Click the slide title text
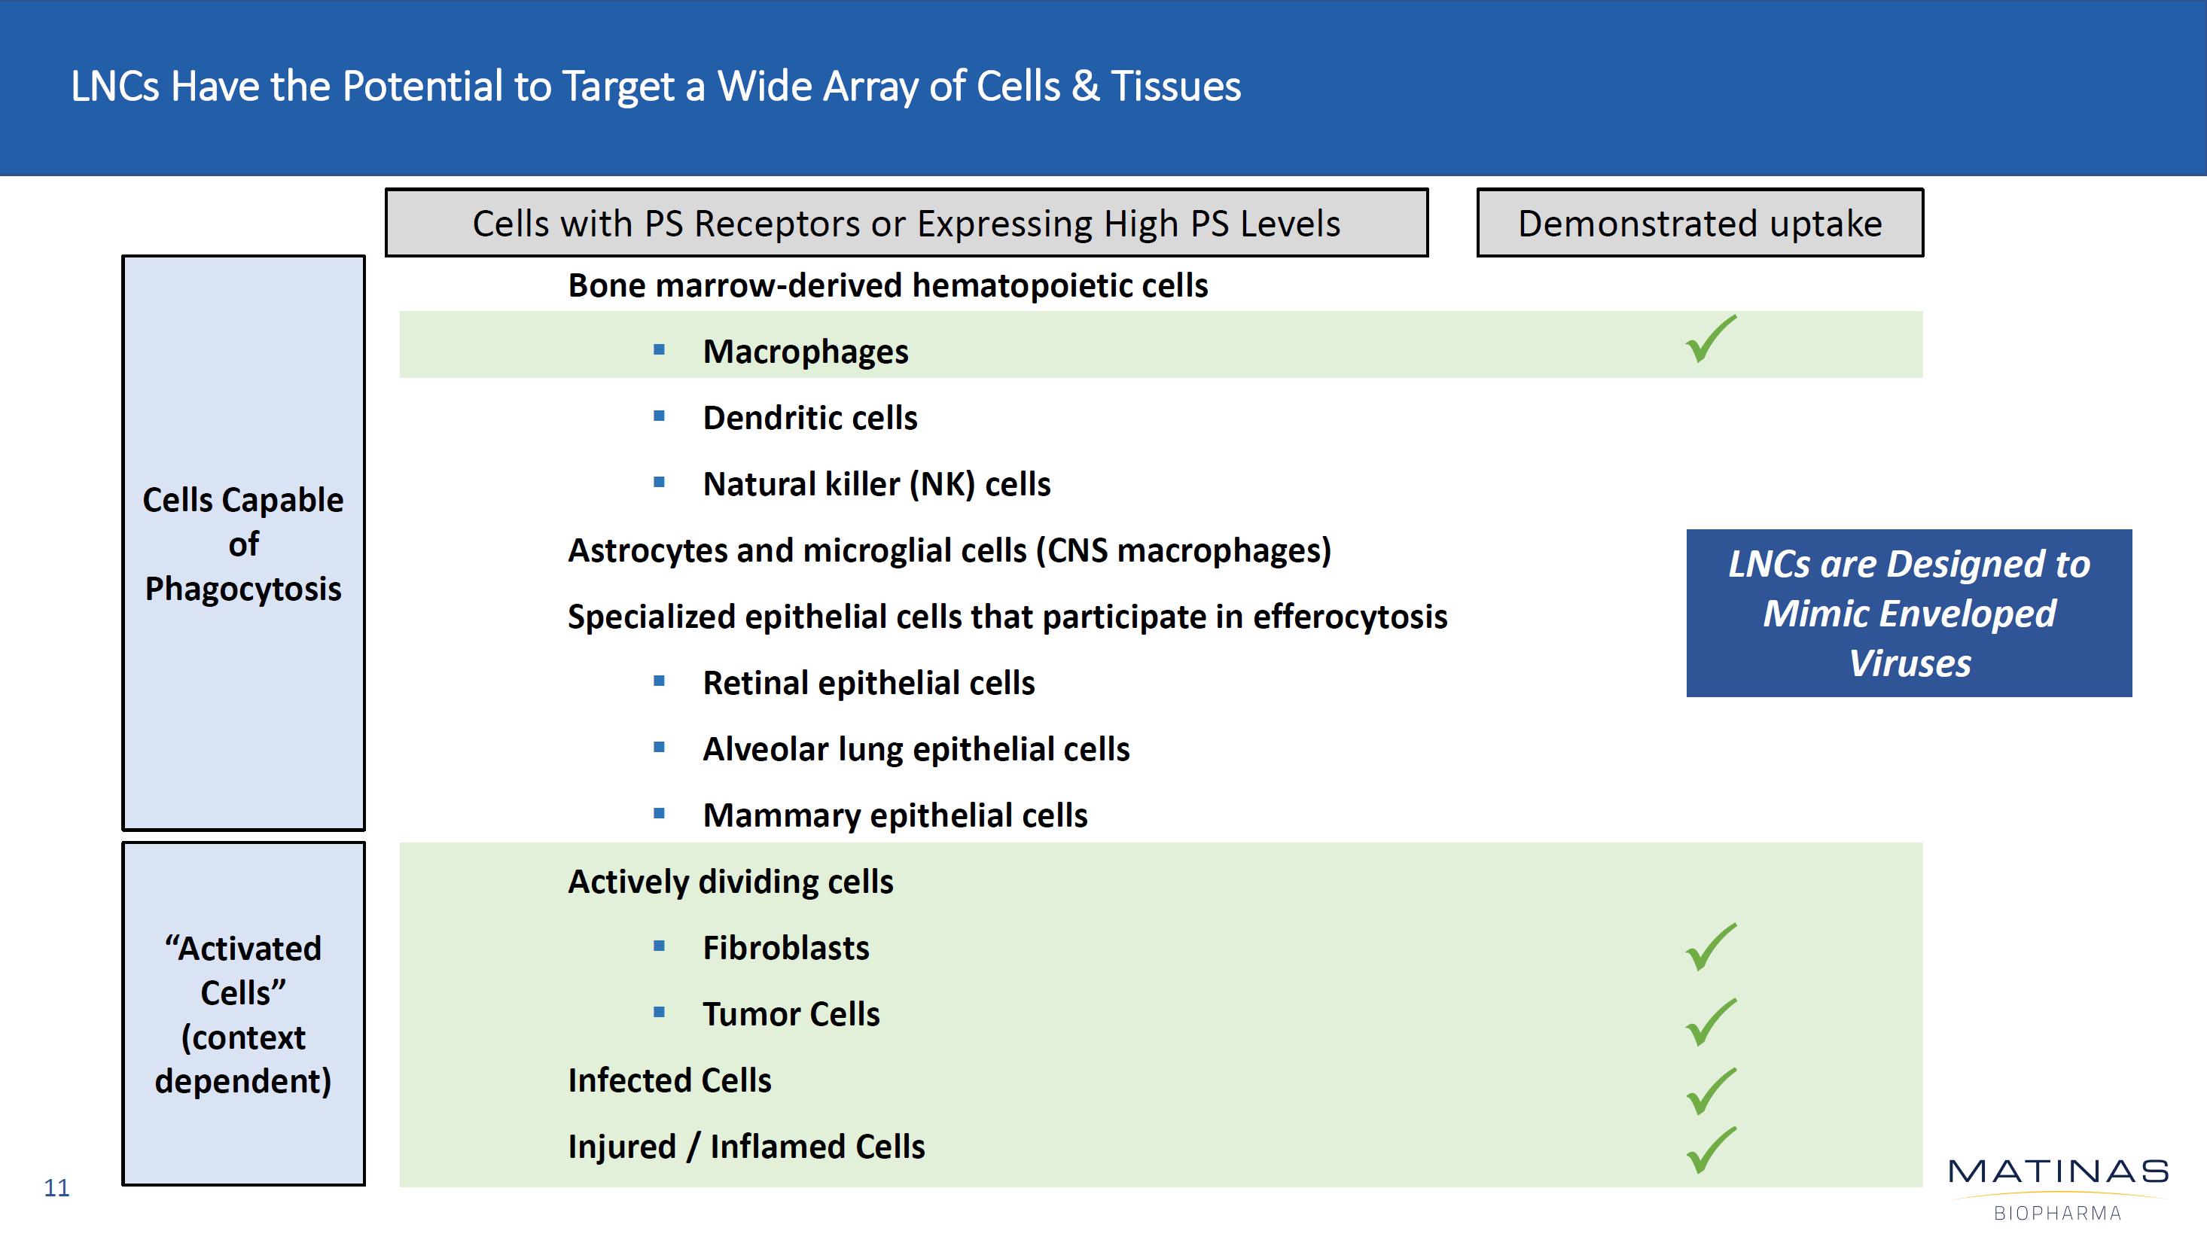This screenshot has height=1240, width=2207. (x=655, y=87)
